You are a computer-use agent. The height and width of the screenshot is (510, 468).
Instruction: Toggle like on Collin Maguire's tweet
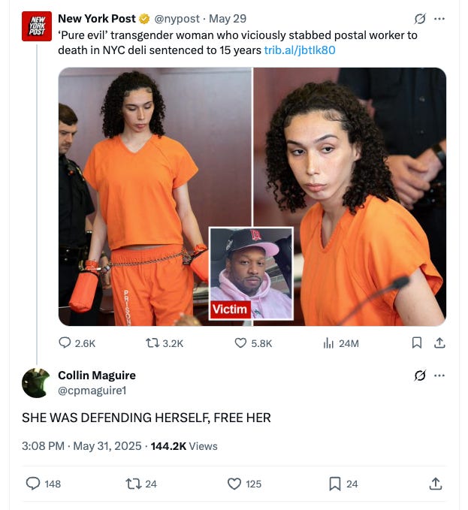click(x=244, y=484)
